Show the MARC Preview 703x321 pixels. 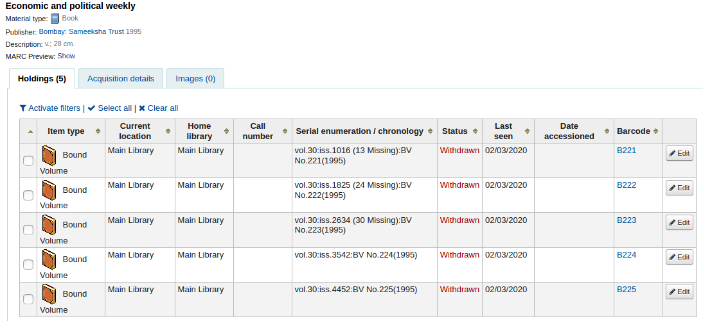pos(66,56)
